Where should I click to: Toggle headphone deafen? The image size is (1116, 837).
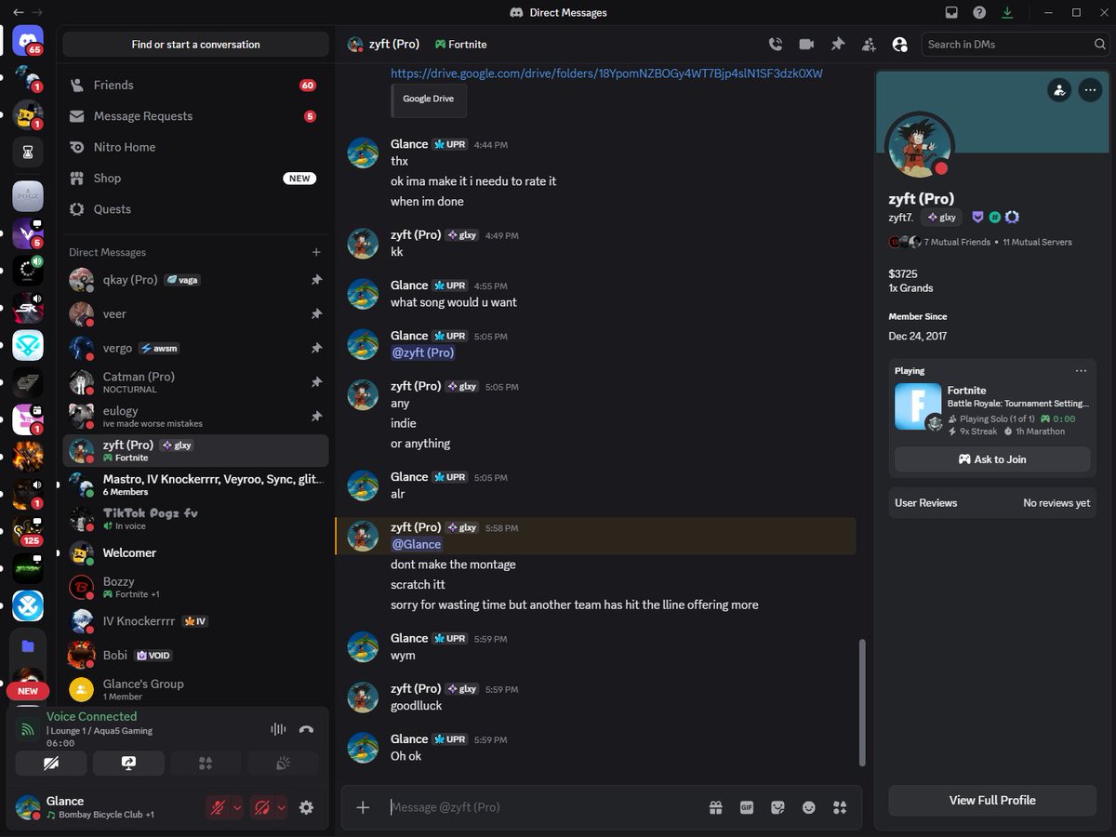(262, 807)
